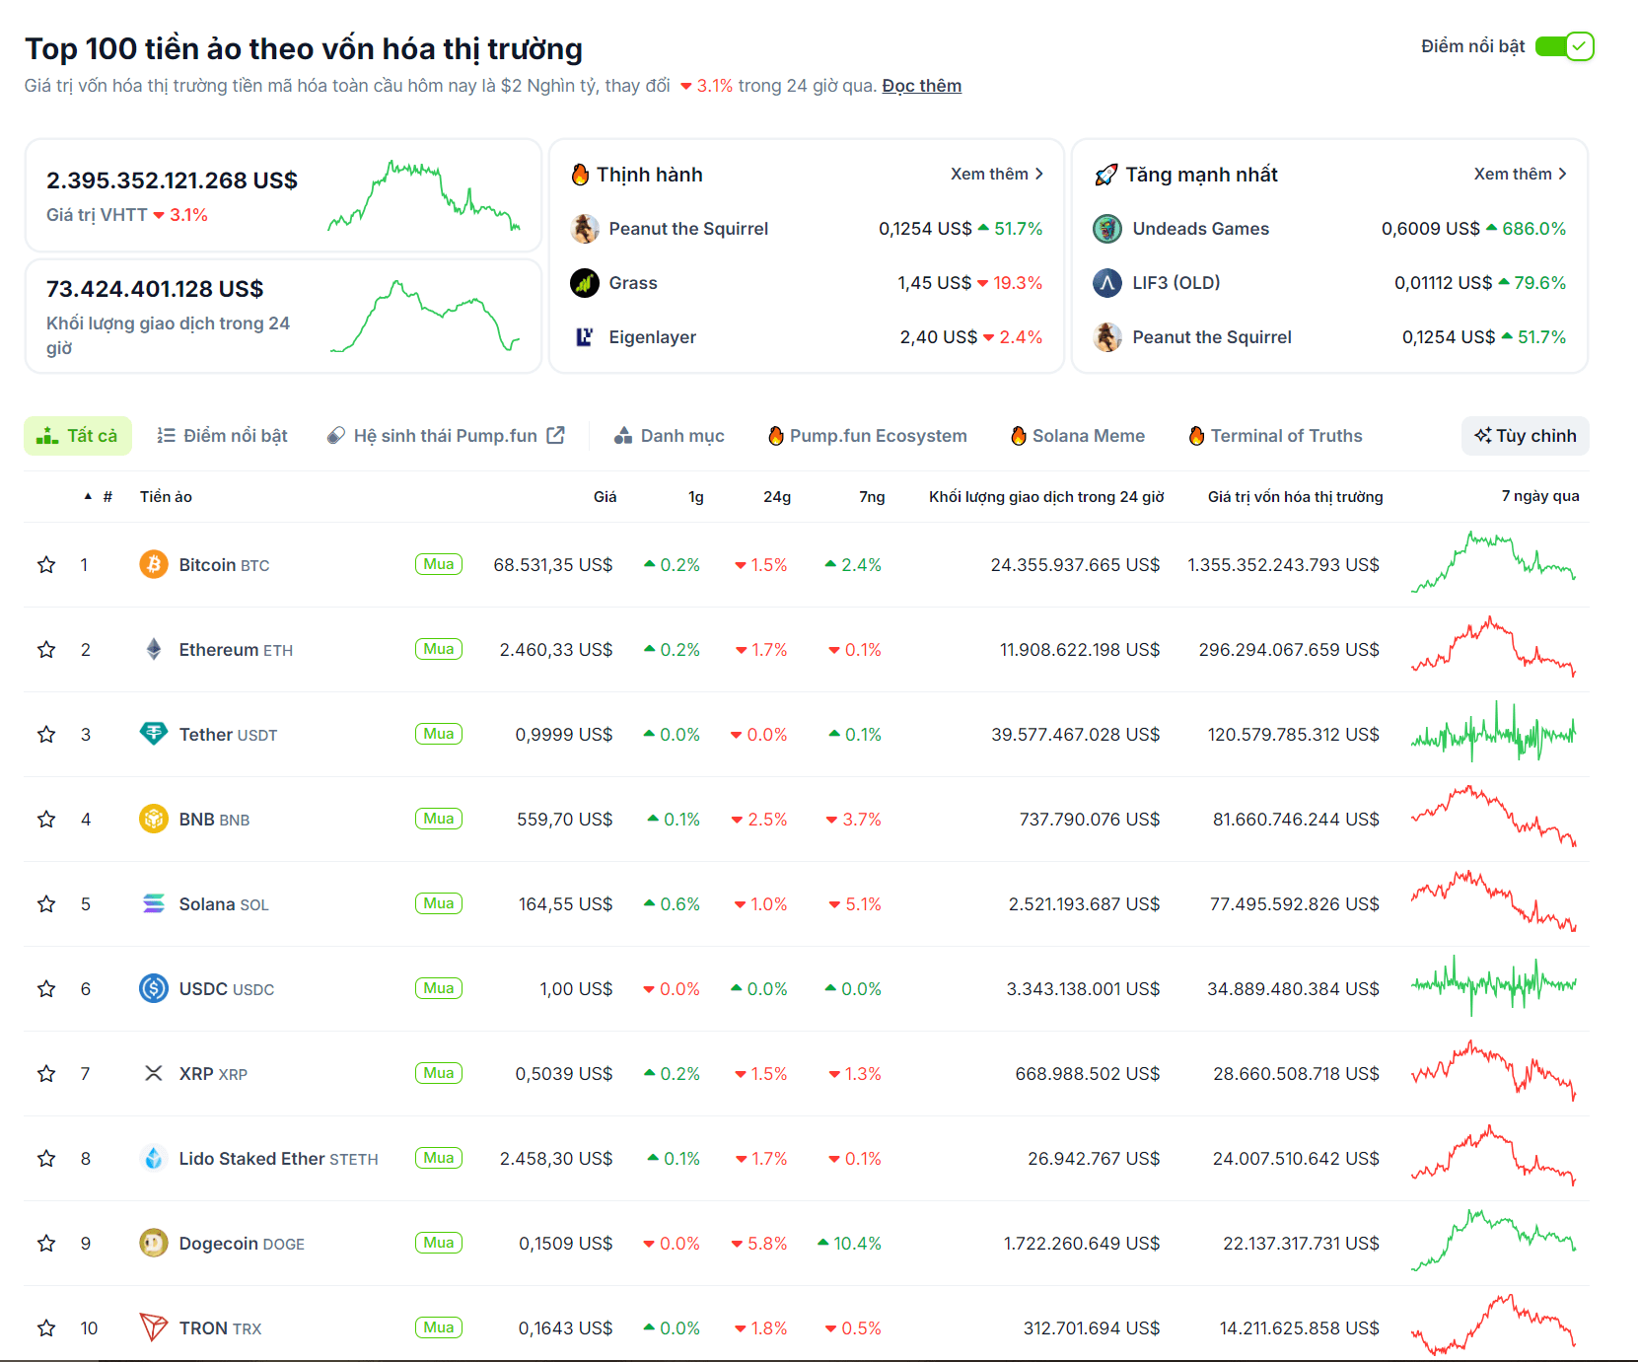This screenshot has height=1362, width=1638.
Task: Star Solana as a favorite
Action: coord(46,904)
